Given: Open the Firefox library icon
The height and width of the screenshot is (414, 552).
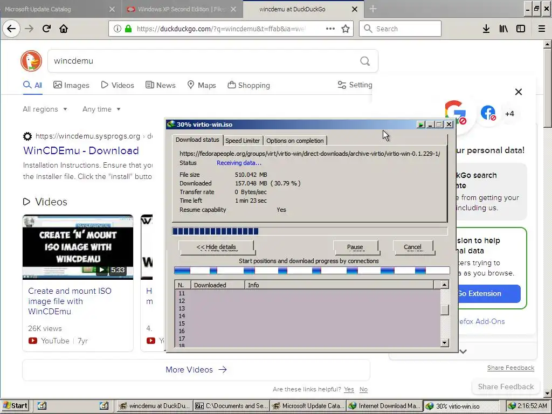Looking at the screenshot, I should [503, 29].
